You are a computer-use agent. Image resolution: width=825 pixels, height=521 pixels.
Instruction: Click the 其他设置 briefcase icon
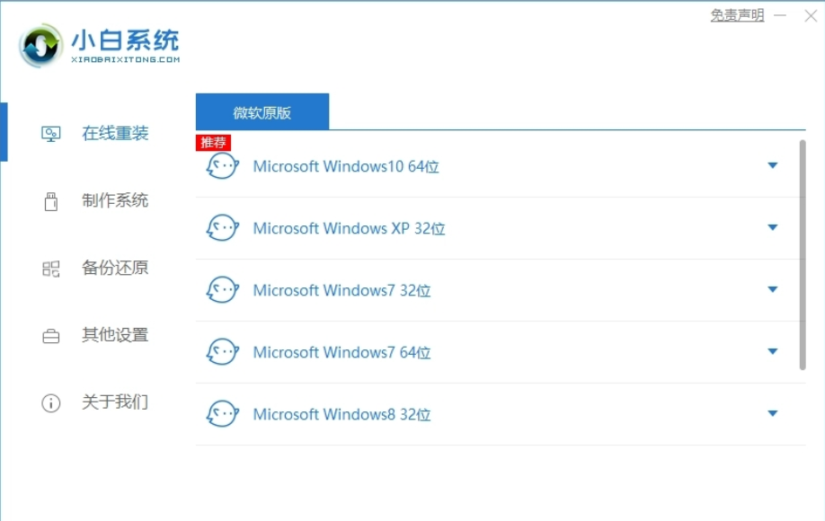pos(51,336)
